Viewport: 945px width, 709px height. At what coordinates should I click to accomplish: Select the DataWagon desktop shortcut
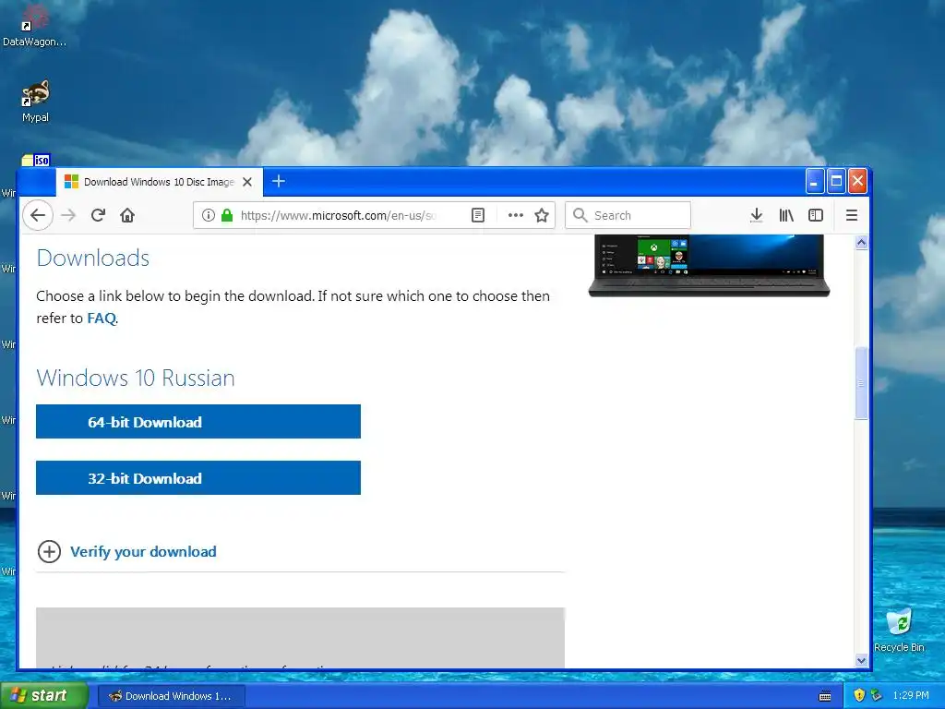(34, 25)
